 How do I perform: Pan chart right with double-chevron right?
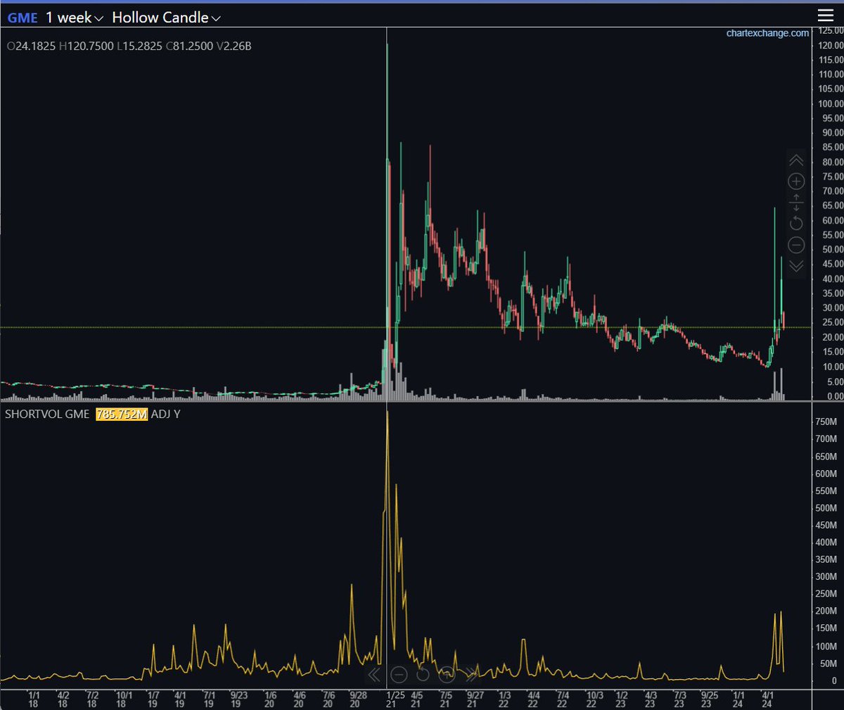tap(471, 675)
